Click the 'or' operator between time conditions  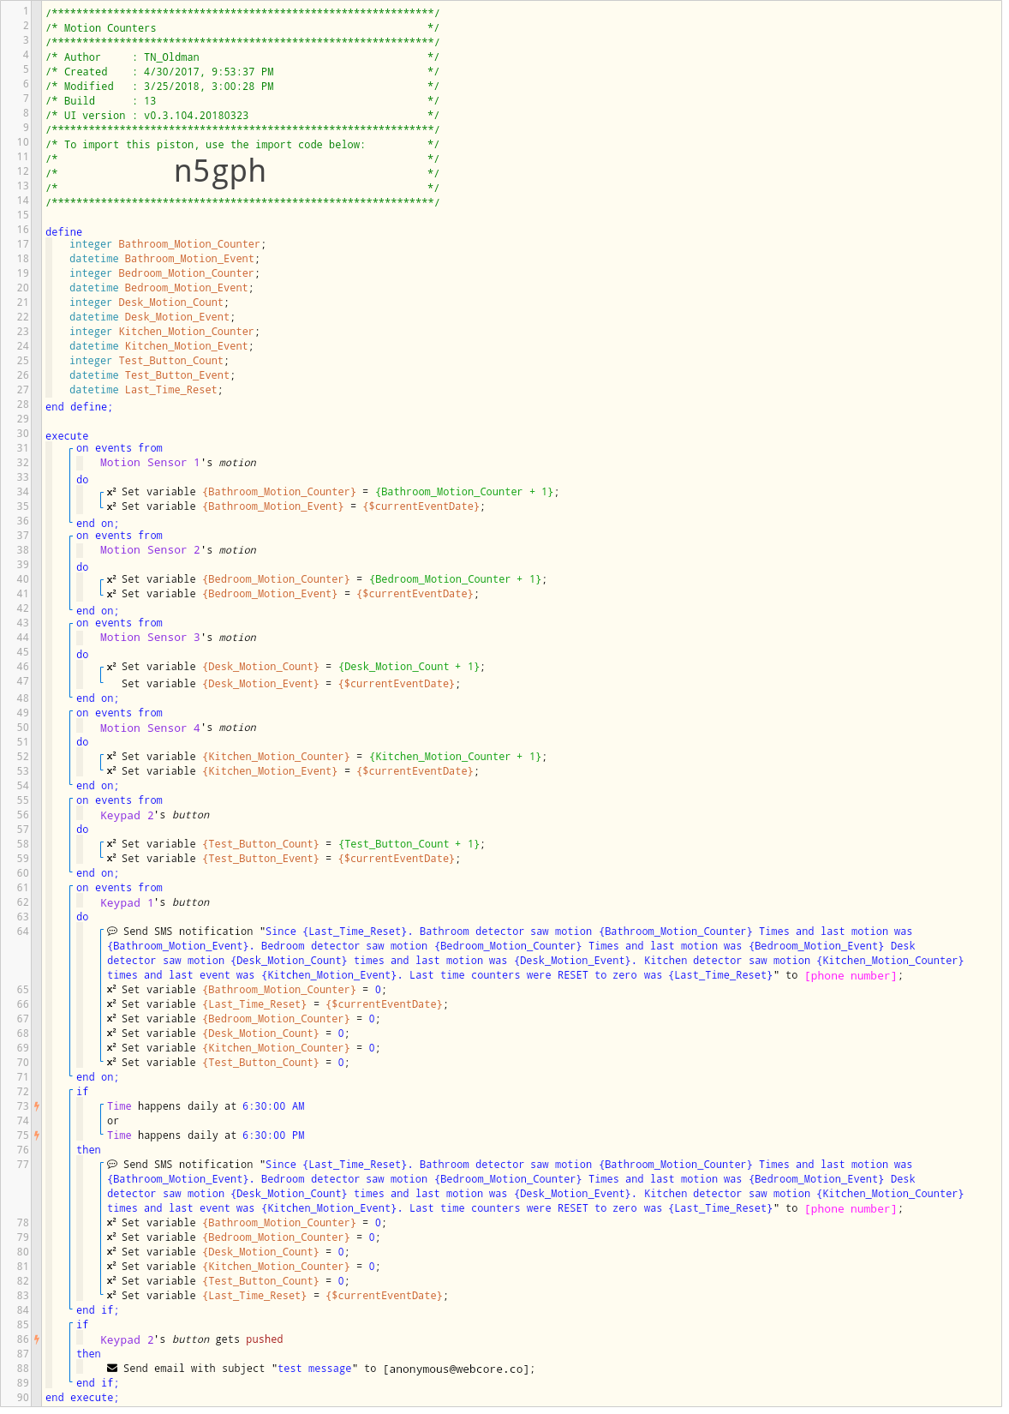[x=113, y=1121]
